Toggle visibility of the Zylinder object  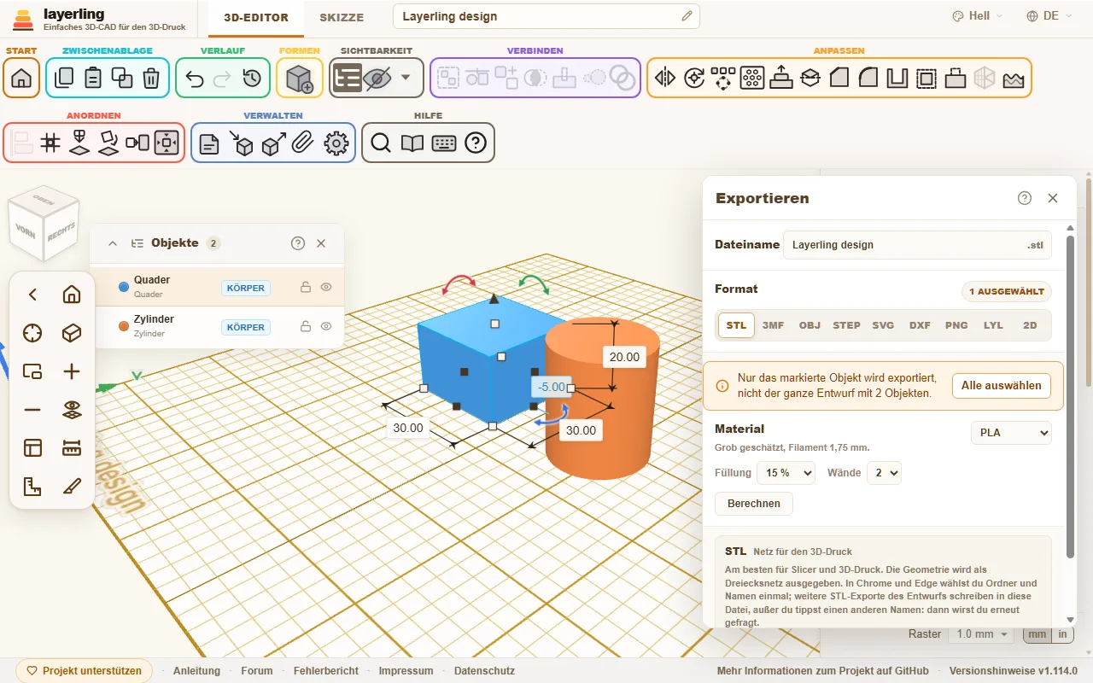[x=326, y=326]
